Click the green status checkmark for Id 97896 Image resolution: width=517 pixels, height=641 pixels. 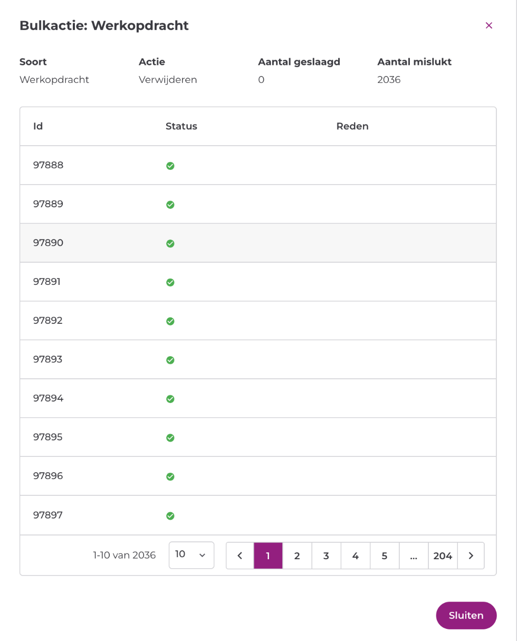(170, 476)
